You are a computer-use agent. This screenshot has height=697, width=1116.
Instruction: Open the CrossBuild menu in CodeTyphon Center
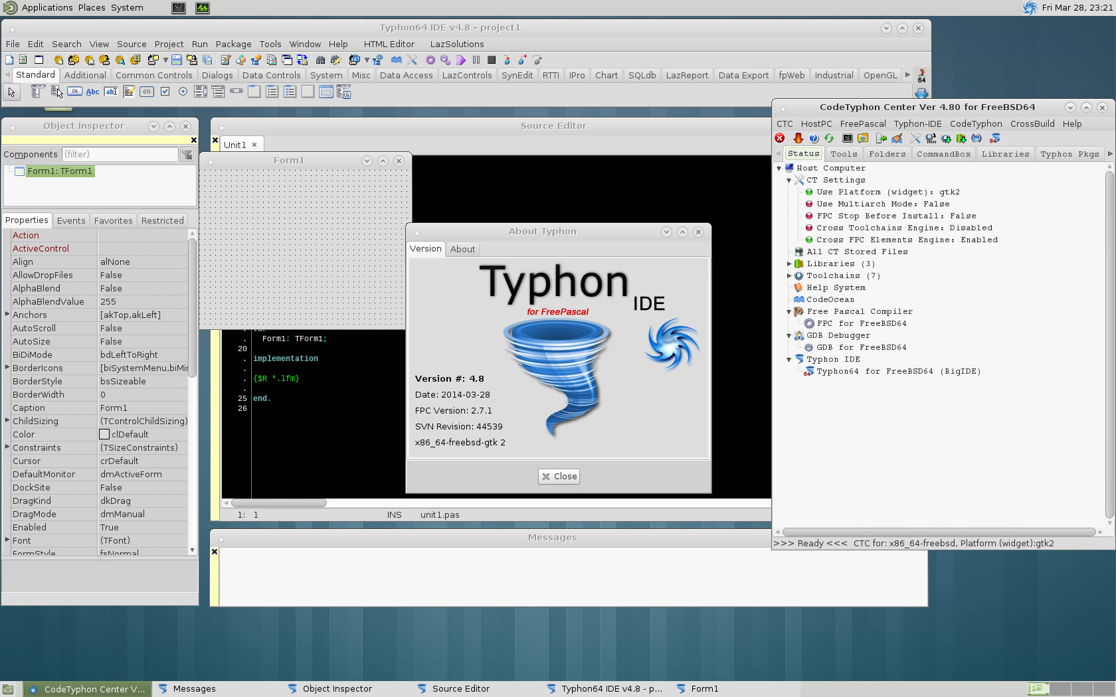(x=1032, y=123)
